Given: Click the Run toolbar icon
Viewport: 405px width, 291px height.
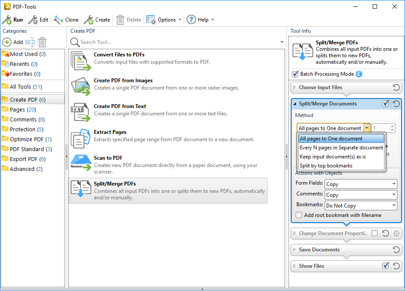Looking at the screenshot, I should tap(7, 20).
